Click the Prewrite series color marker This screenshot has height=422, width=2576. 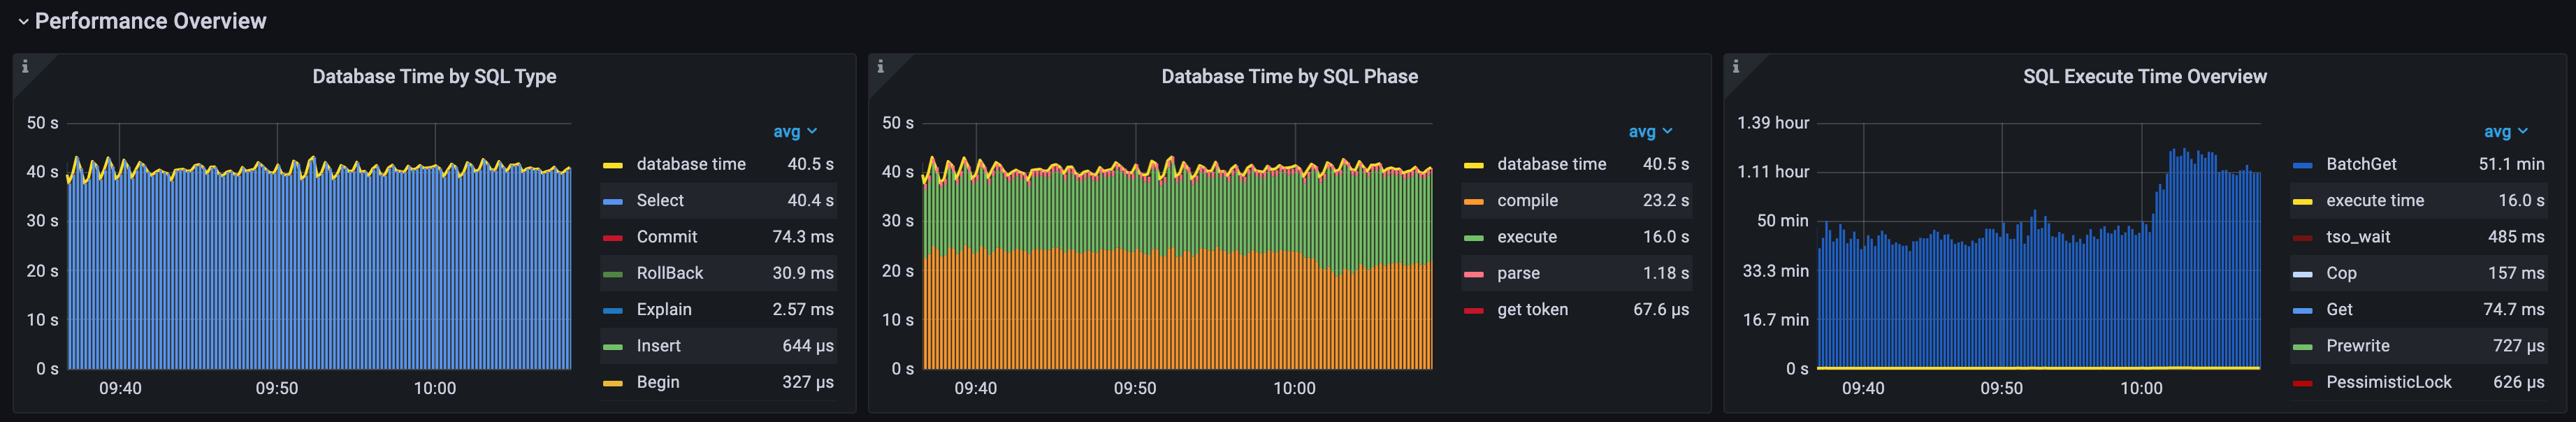(2302, 347)
